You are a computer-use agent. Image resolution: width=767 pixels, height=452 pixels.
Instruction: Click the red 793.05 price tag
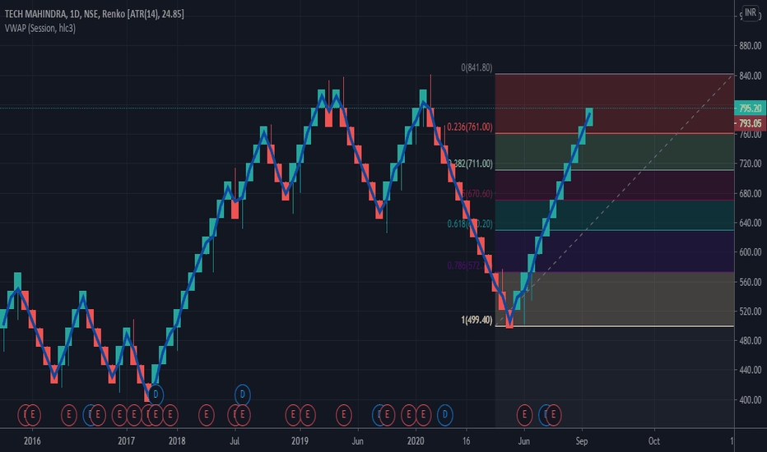click(x=750, y=123)
